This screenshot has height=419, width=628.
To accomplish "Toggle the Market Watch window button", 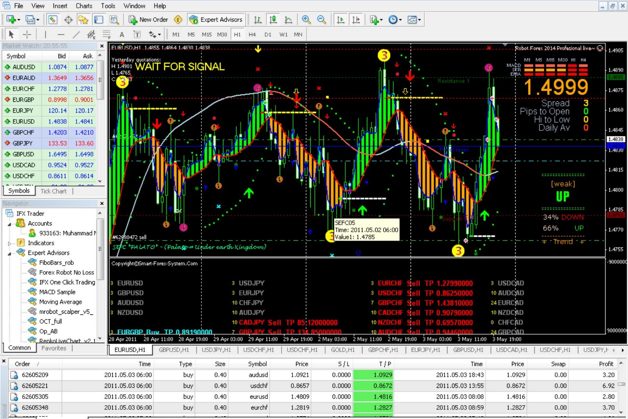I will (x=53, y=20).
